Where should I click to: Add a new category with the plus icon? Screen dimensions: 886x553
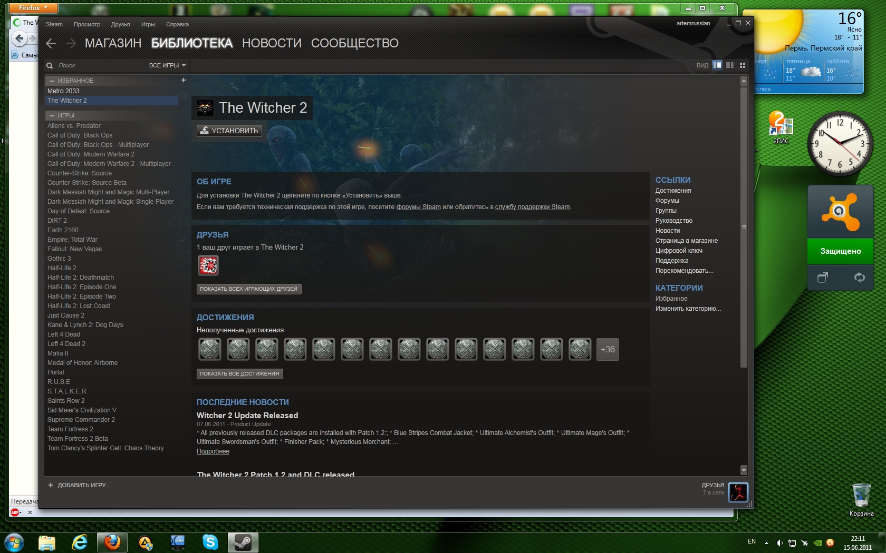point(184,81)
